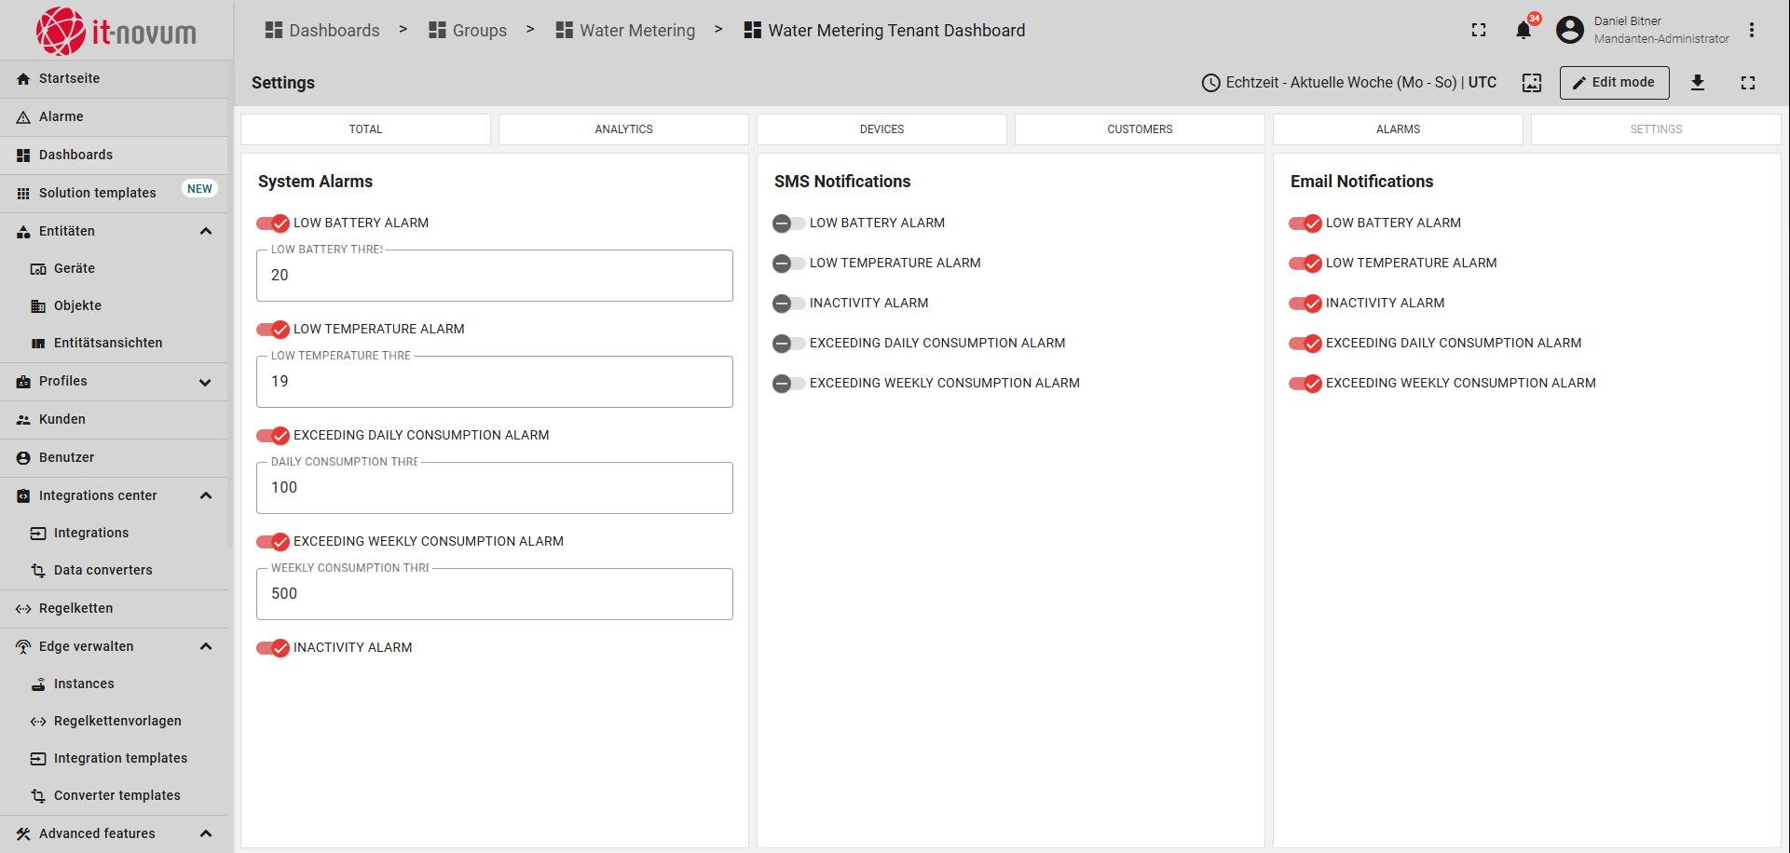Click the Edit mode button
Viewport: 1790px width, 853px height.
[x=1614, y=83]
